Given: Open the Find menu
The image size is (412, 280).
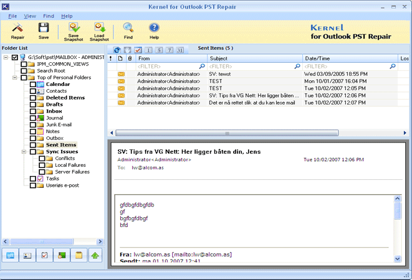Looking at the screenshot, I should [x=49, y=16].
